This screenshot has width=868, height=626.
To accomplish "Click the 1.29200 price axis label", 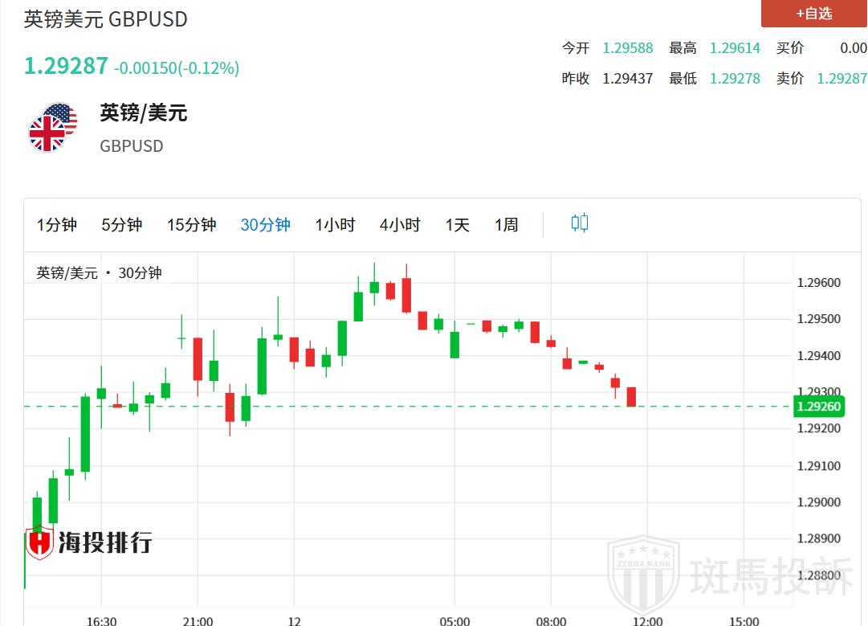I will coord(819,428).
